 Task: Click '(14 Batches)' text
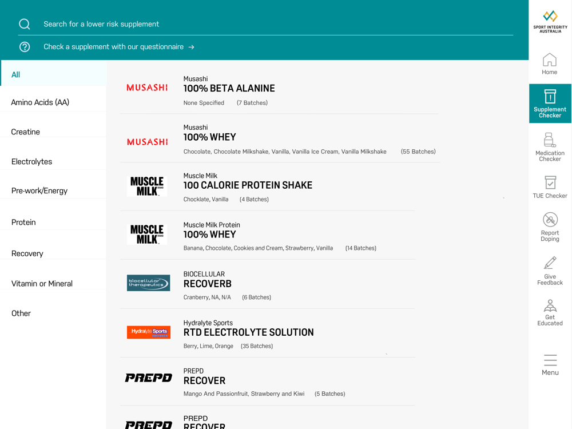pos(361,248)
